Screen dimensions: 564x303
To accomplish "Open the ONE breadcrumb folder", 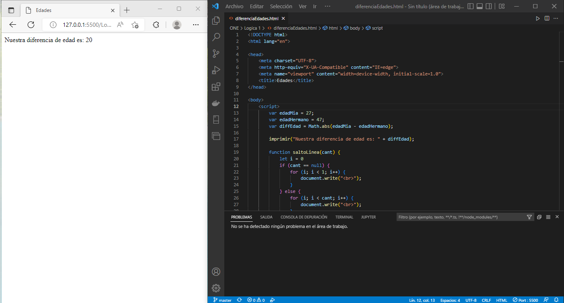I will [234, 28].
